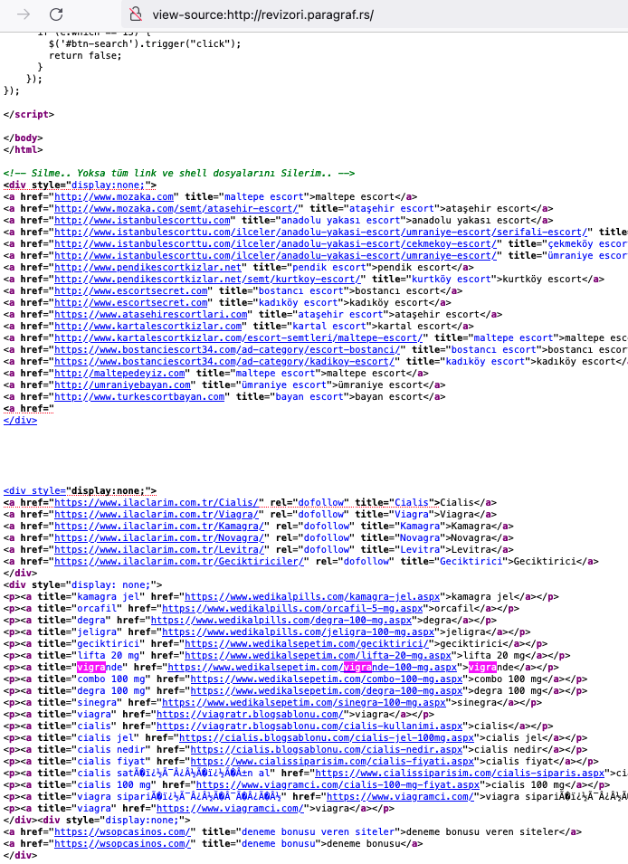Open the www.pendikescortkizlar.net link

(147, 267)
